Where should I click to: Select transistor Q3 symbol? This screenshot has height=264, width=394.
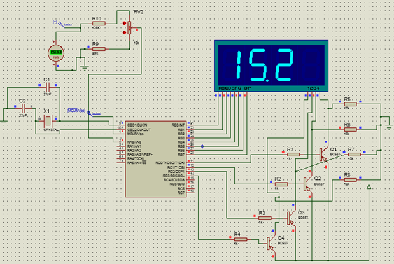pos(291,218)
